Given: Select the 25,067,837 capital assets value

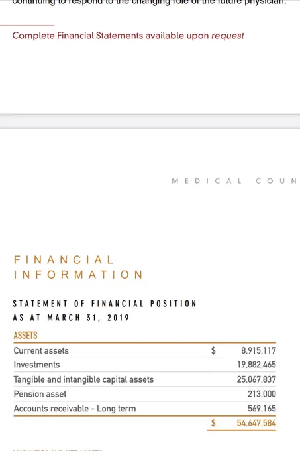Looking at the screenshot, I should coord(256,379).
